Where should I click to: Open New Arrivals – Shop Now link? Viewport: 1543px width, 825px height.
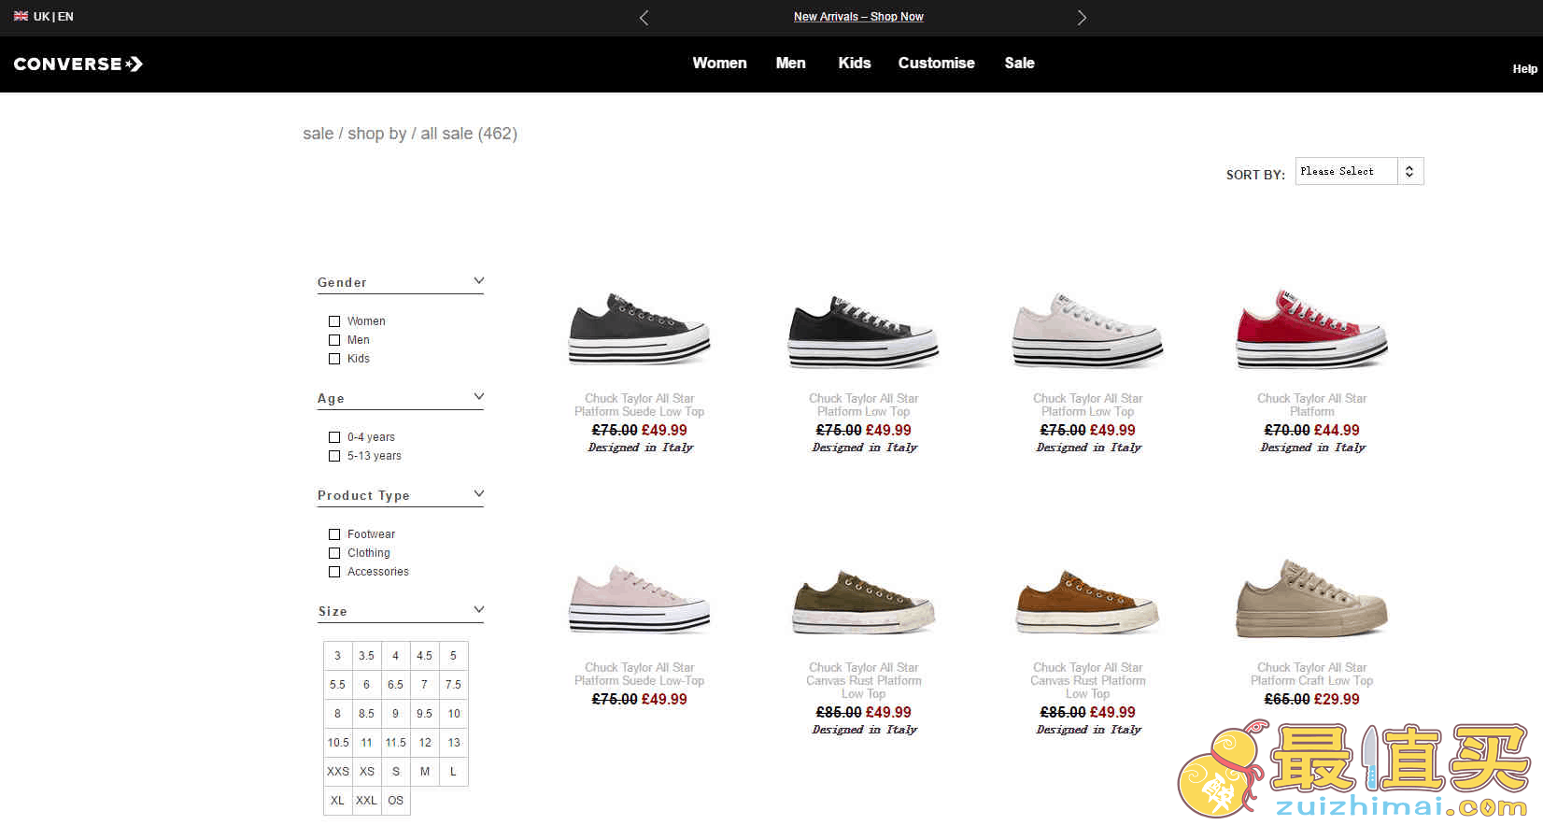858,17
